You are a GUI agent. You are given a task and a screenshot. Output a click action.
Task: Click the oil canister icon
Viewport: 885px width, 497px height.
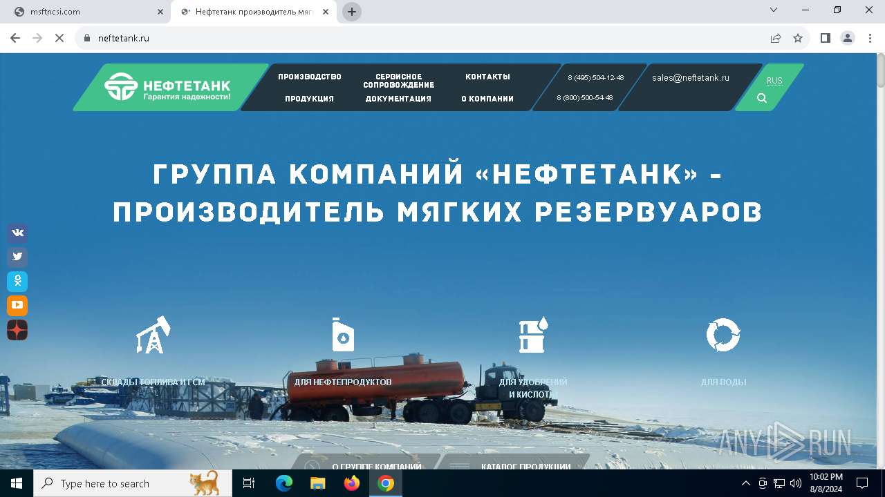coord(343,335)
